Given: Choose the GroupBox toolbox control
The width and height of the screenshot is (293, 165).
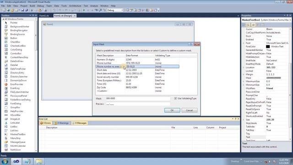Looking at the screenshot, I should tap(15, 107).
